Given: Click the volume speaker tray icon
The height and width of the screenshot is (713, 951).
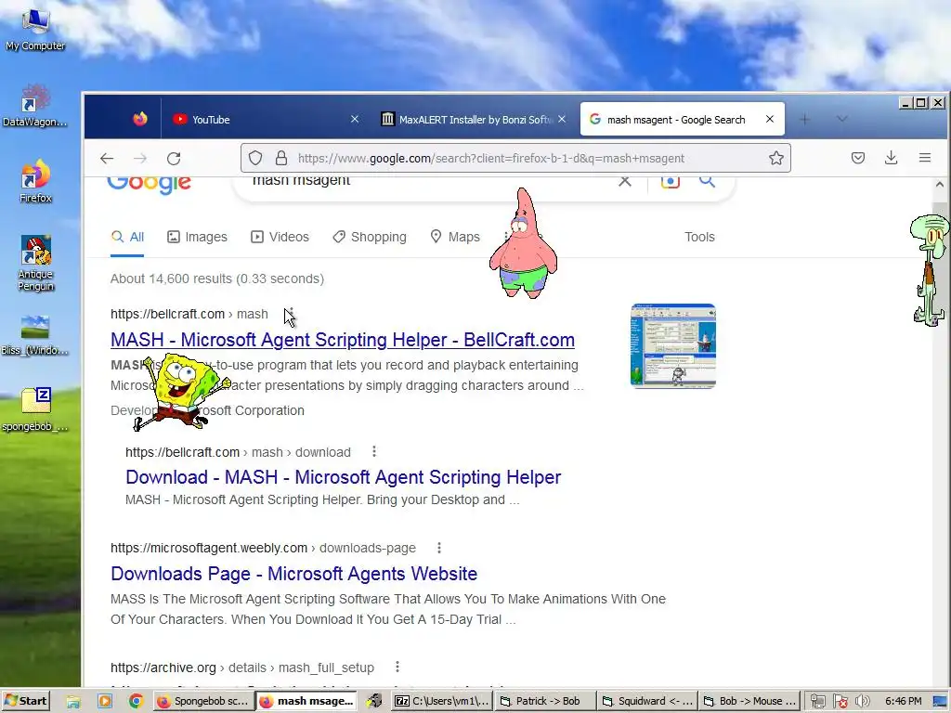Looking at the screenshot, I should click(x=863, y=702).
